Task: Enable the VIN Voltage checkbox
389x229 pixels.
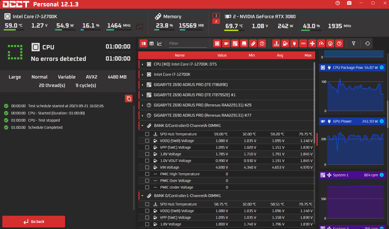Action: (147, 167)
